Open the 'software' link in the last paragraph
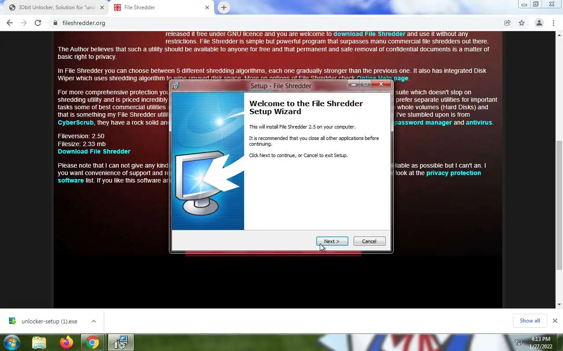563x351 pixels. 71,180
